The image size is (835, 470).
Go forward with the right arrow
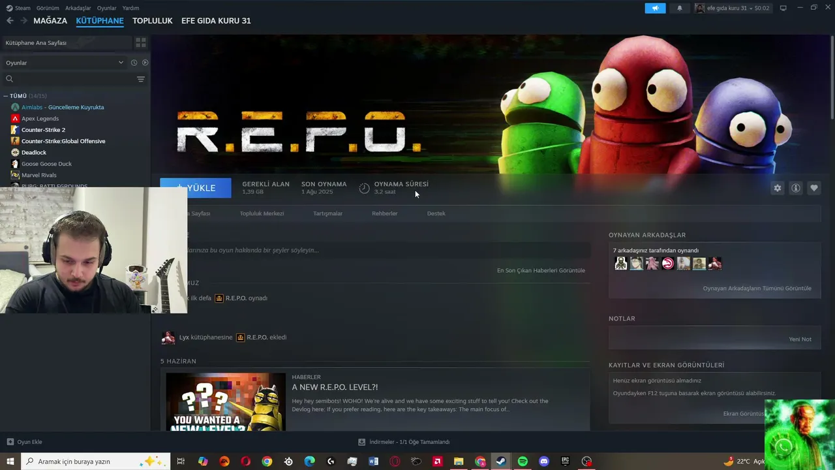tap(23, 21)
